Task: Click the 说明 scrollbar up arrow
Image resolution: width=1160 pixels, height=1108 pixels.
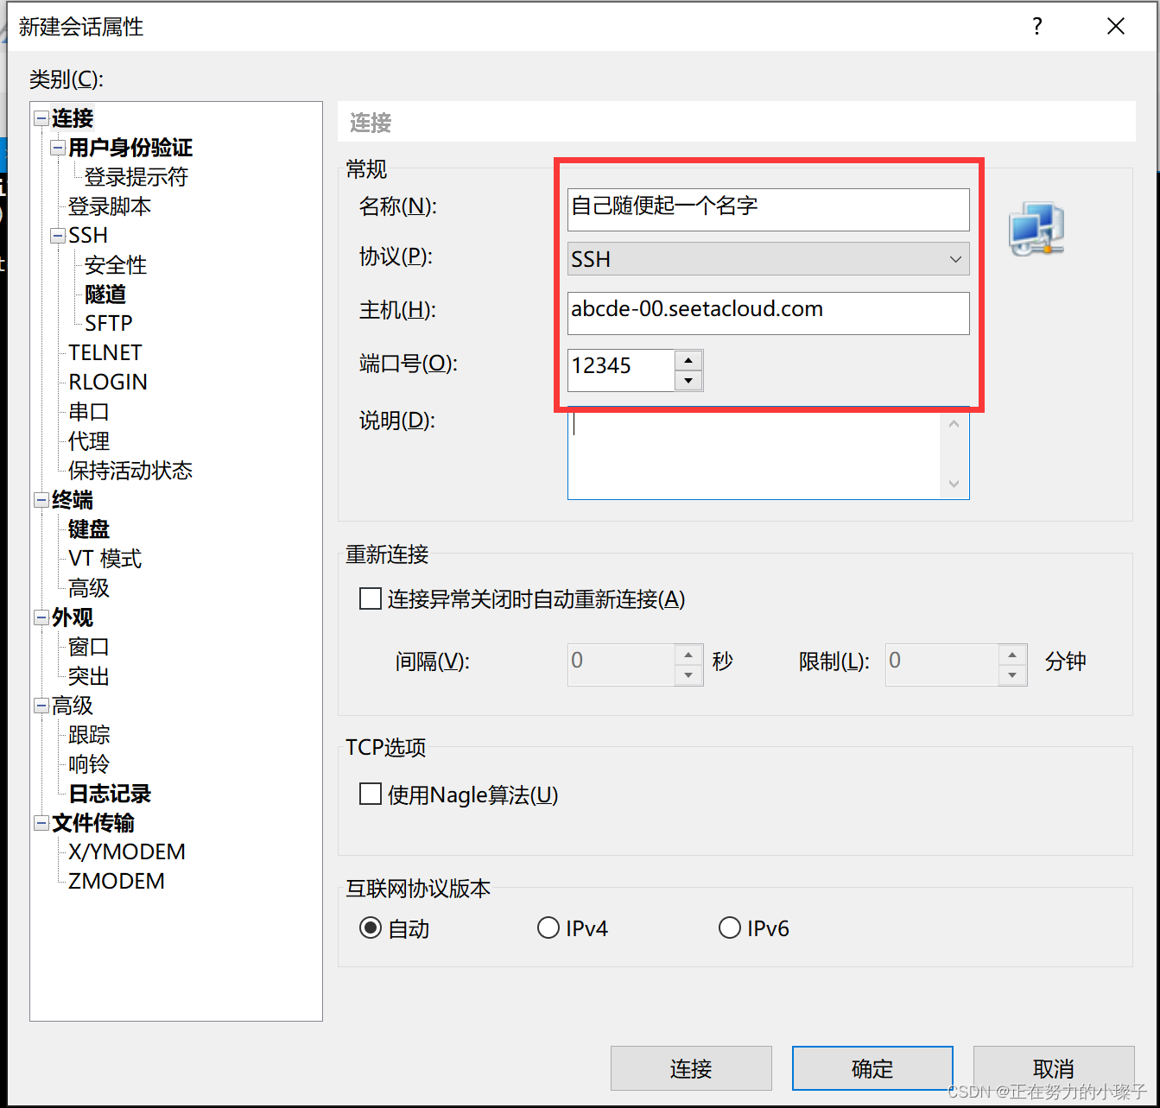Action: [954, 423]
